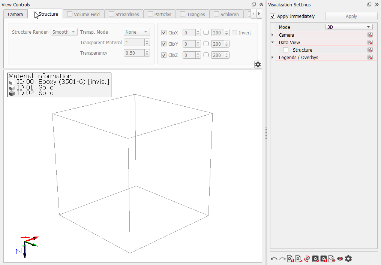Enable the Structure checkbox under Data View
Viewport: 381px width, 265px height.
pos(285,49)
